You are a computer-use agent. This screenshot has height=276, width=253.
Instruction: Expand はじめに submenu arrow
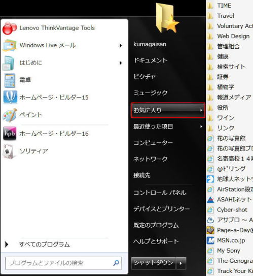[x=121, y=63]
